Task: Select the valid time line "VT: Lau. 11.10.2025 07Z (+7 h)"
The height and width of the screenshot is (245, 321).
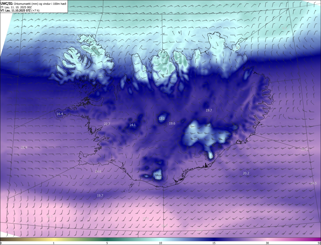Action: 20,10
